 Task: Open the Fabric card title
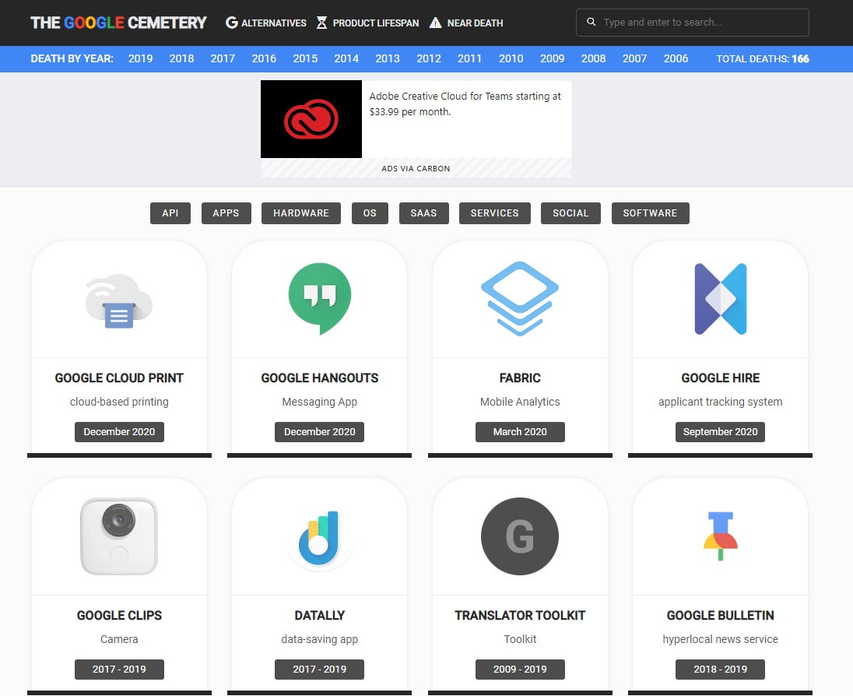(520, 378)
